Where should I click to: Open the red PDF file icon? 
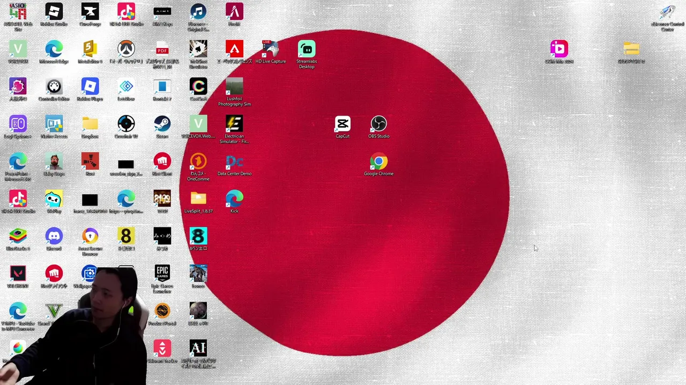pos(162,49)
